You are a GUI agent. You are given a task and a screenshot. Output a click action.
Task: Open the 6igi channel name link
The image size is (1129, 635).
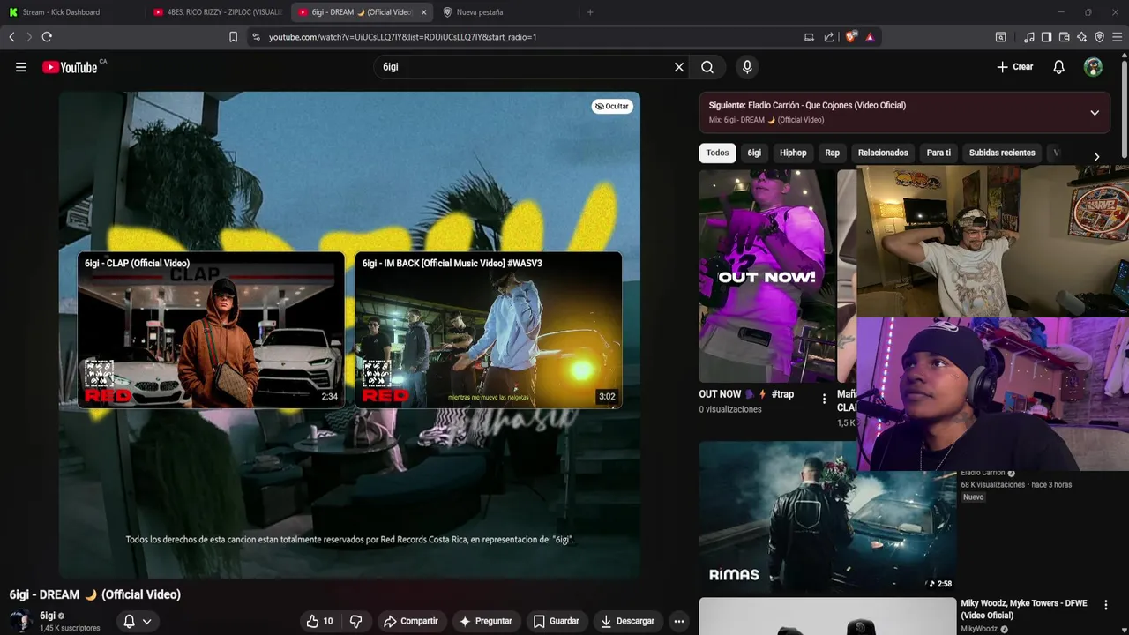click(48, 616)
